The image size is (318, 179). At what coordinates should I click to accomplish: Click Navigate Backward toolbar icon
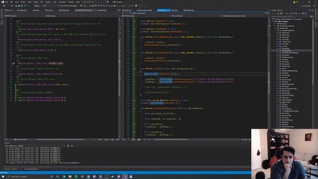pos(3,5)
